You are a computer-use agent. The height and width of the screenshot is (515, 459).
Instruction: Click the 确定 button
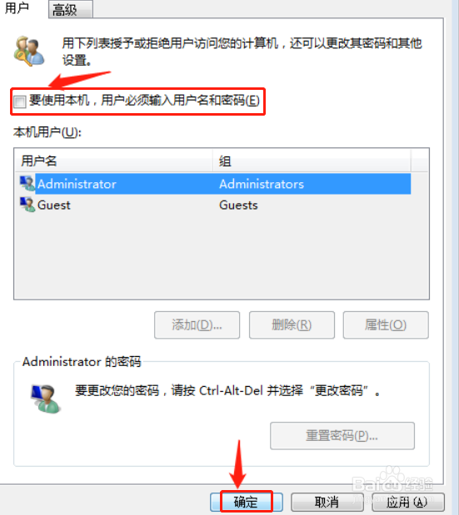247,502
